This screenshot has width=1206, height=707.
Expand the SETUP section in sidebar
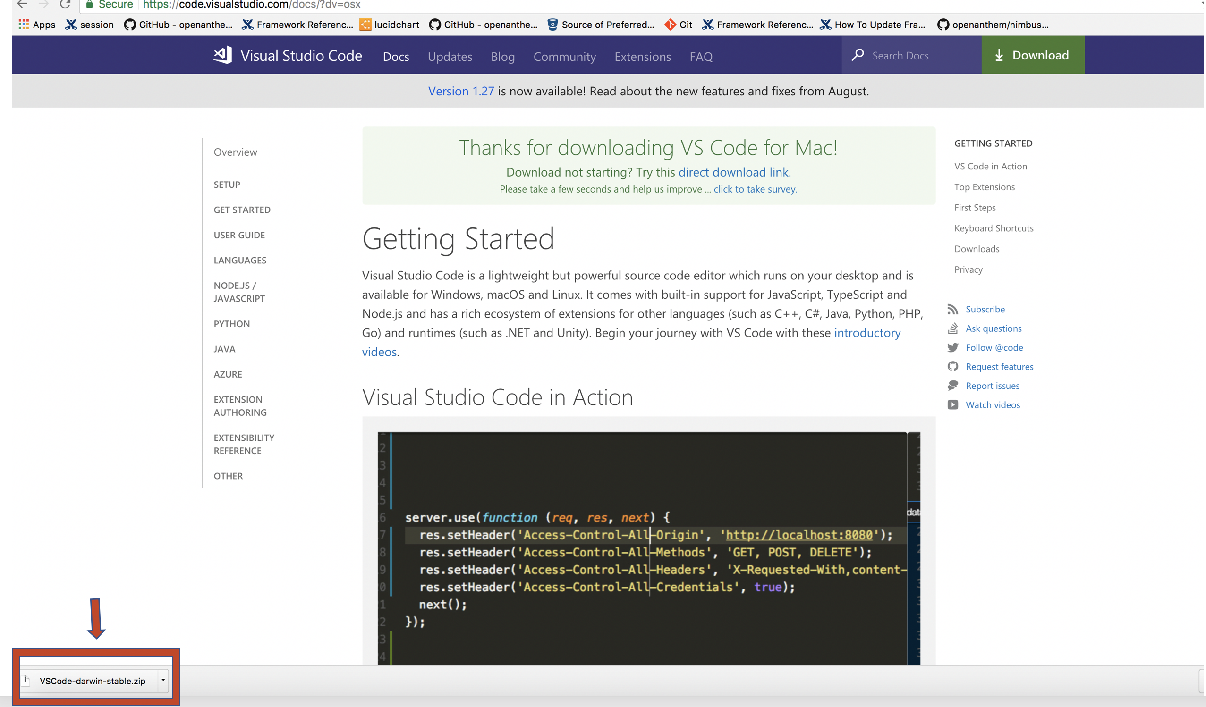tap(227, 185)
